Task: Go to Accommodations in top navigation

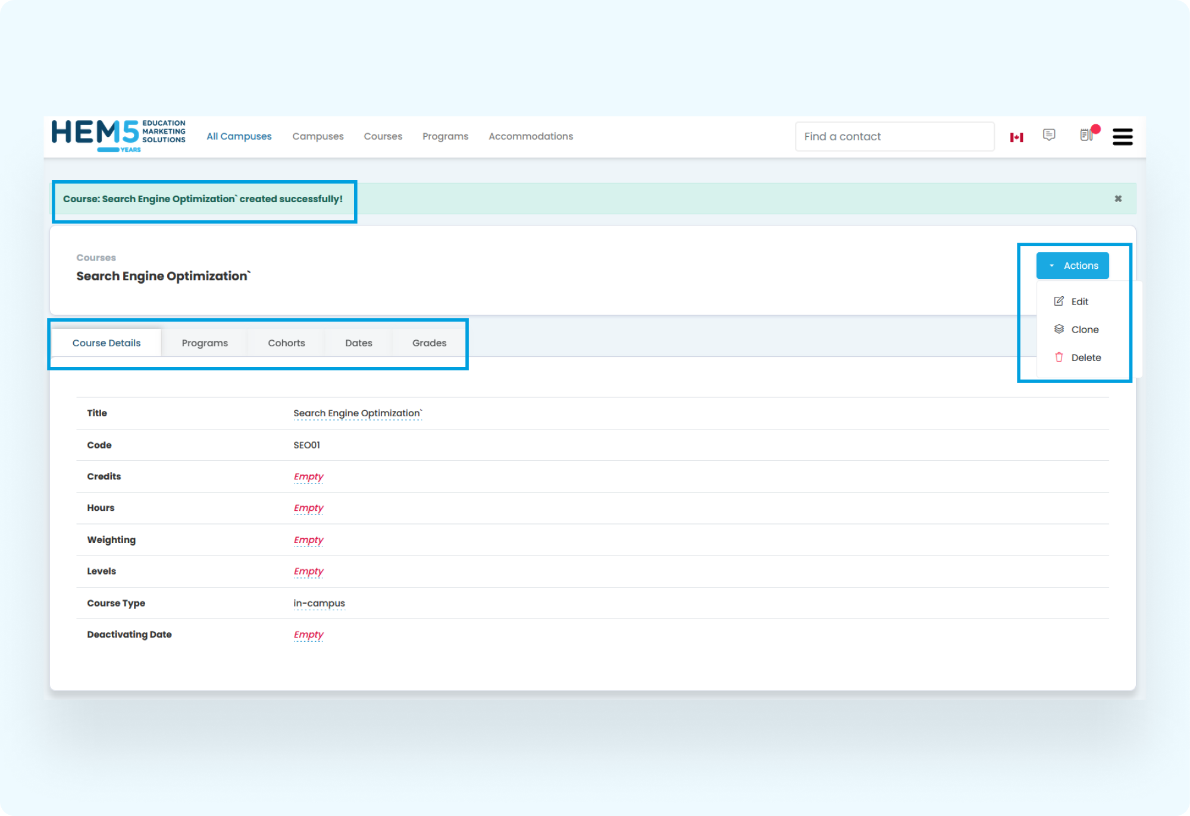Action: [531, 136]
